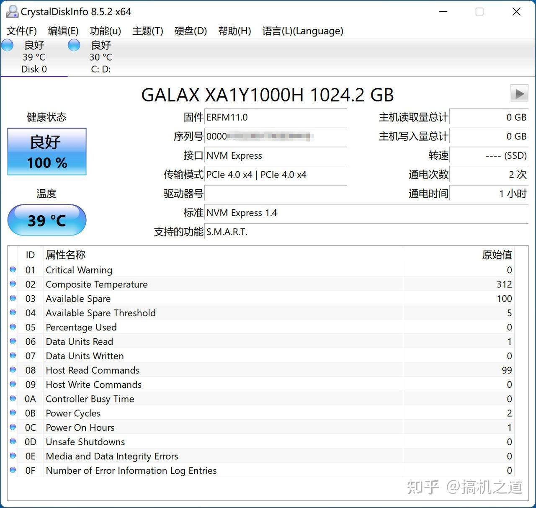Click the next disk arrow button

pos(519,93)
